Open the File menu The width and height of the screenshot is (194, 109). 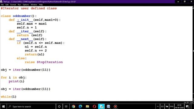(x=2, y=5)
